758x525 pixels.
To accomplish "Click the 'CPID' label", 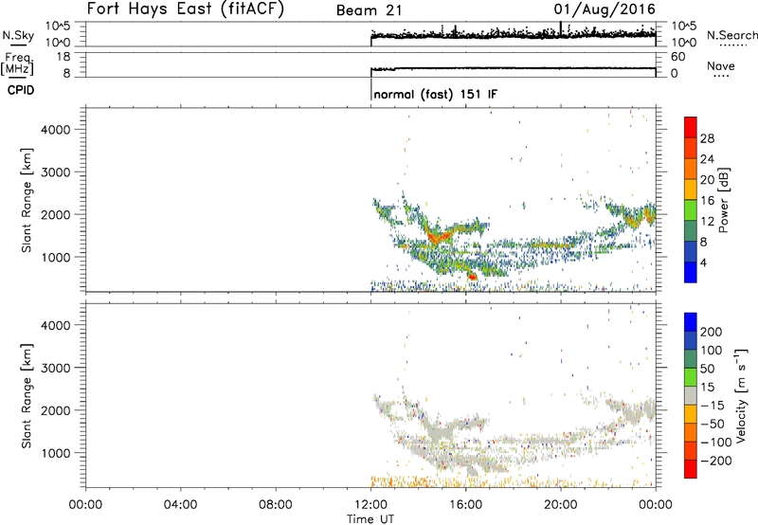I will [21, 90].
